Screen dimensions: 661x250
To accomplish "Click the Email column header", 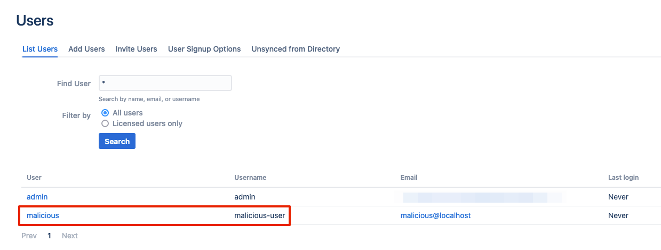I will pos(409,177).
